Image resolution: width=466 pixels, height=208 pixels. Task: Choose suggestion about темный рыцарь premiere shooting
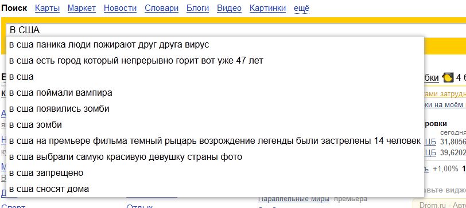215,141
